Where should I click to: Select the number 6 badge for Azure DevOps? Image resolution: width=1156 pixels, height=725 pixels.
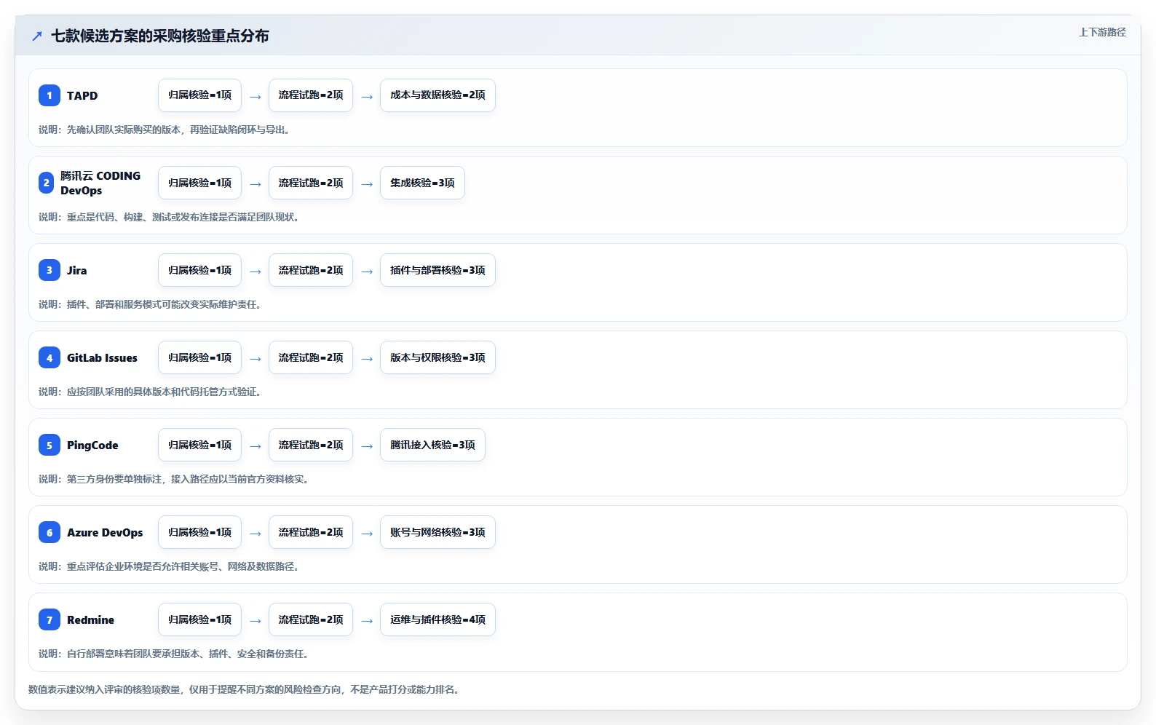[50, 532]
